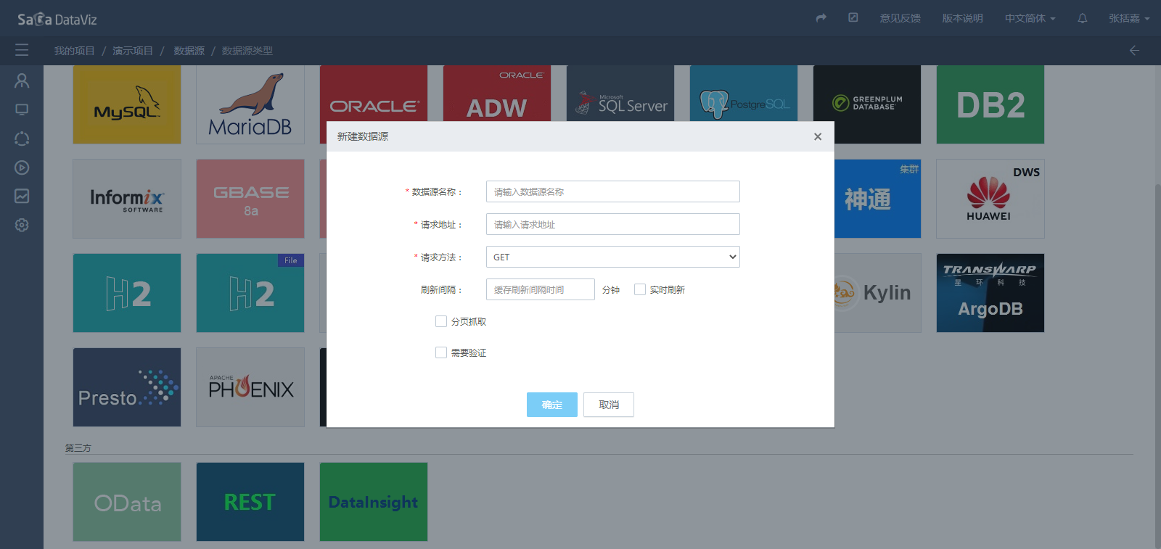Click the back arrow icon

[x=1134, y=50]
